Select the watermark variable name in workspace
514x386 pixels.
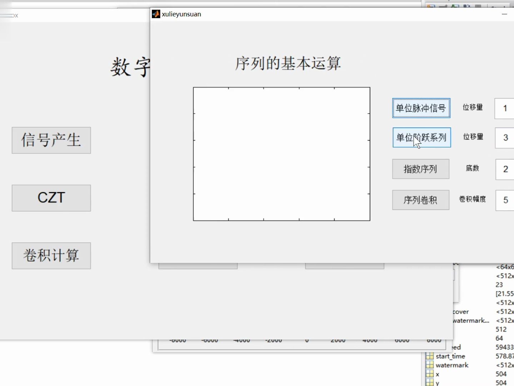452,365
